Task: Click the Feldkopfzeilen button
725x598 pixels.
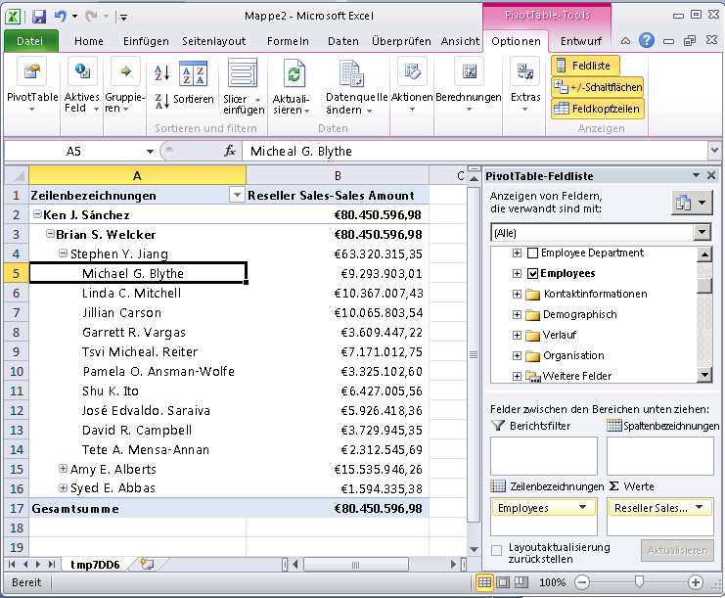Action: (597, 109)
